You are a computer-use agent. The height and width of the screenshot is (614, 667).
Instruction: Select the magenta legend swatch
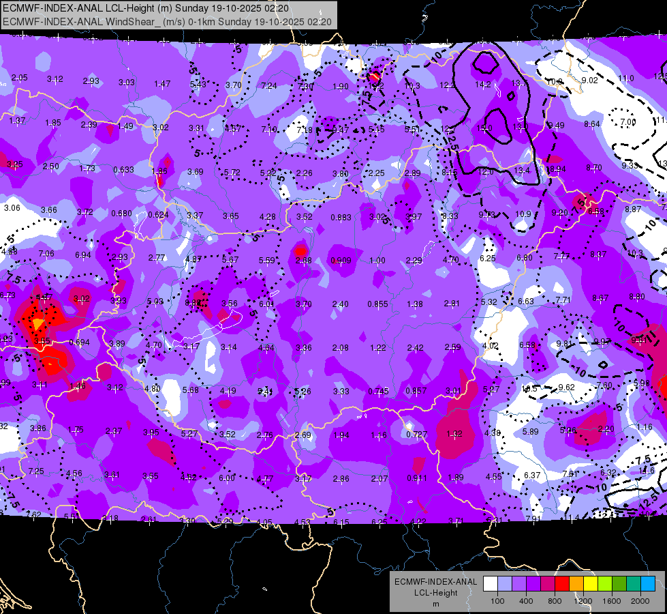point(548,584)
